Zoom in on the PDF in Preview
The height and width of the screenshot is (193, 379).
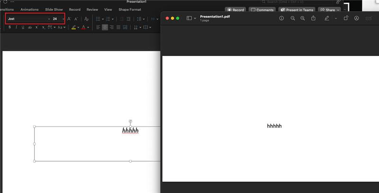[303, 18]
